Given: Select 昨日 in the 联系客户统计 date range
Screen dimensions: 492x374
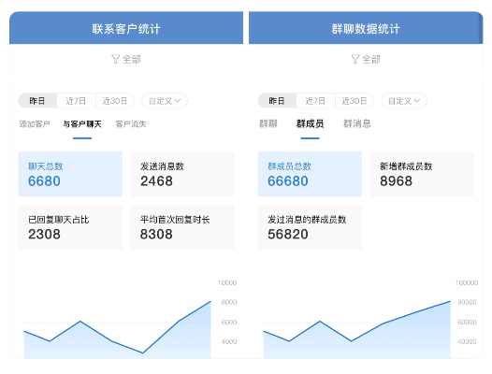Looking at the screenshot, I should pos(37,101).
